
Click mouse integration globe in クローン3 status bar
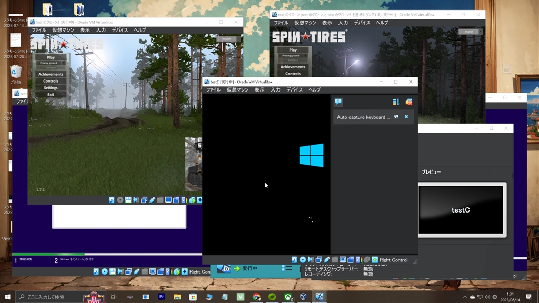point(192,200)
